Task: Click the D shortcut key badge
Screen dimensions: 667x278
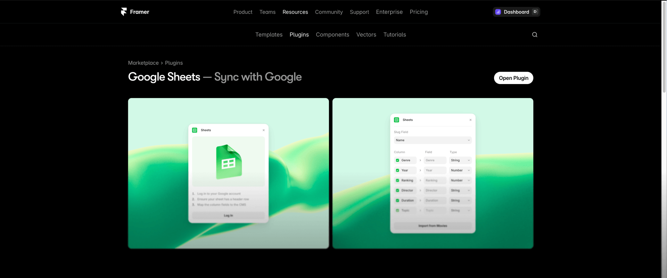Action: click(535, 12)
